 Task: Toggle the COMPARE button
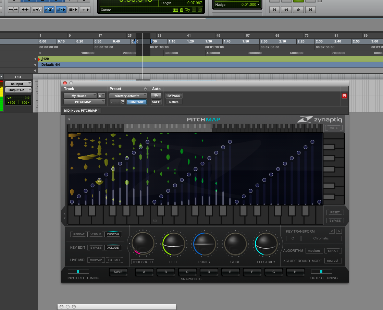[136, 102]
